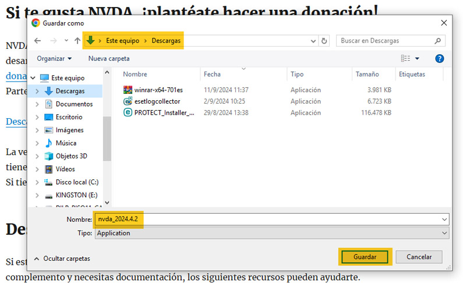Select 'Este equipo' in the address breadcrumb
This screenshot has width=463, height=283.
point(122,41)
